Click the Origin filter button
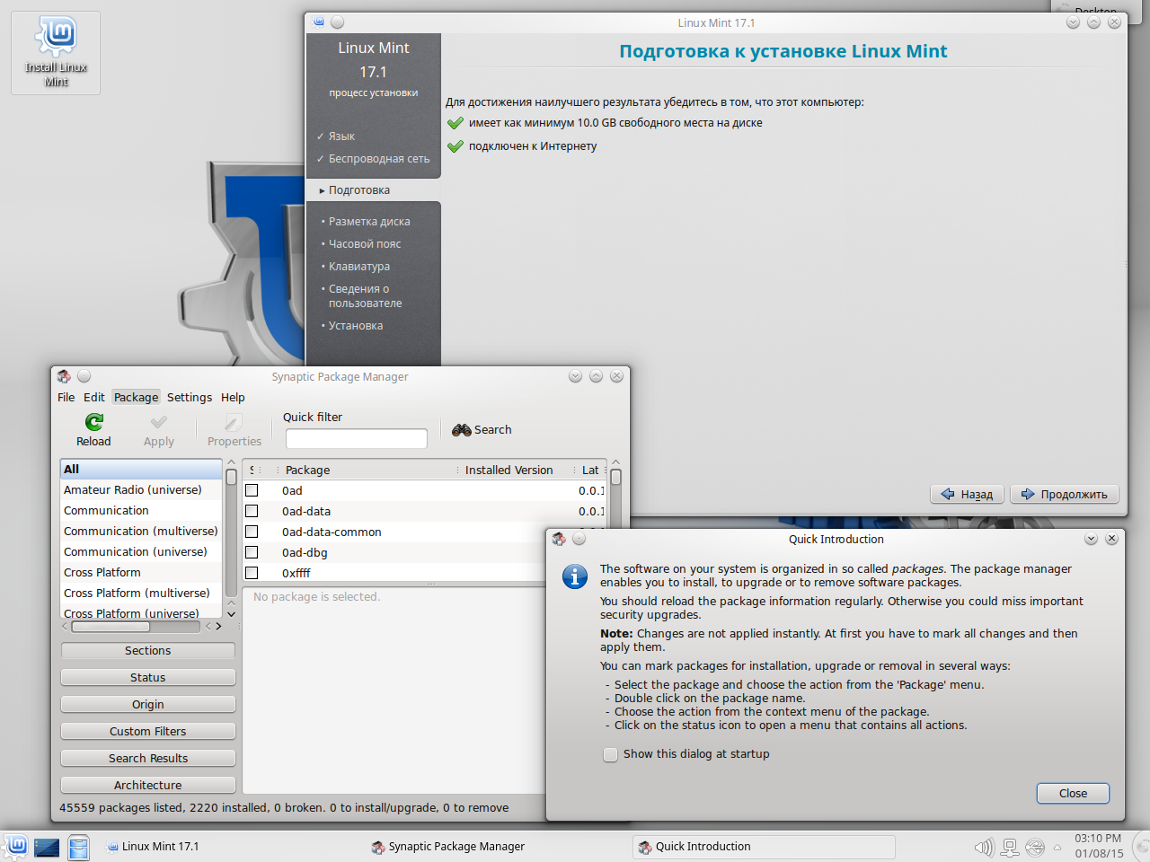This screenshot has width=1150, height=862. [148, 704]
